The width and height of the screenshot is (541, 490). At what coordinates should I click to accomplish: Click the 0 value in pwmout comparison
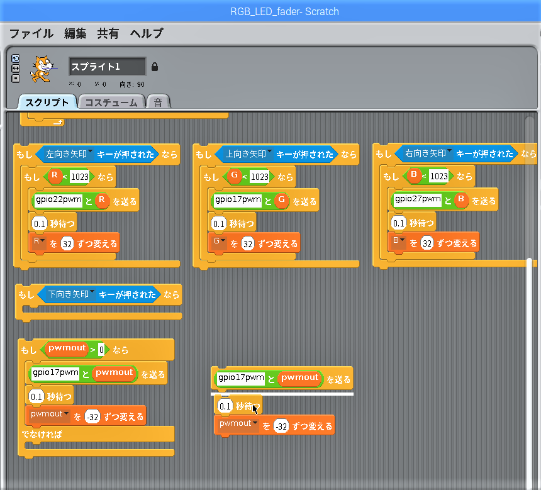[x=101, y=350]
